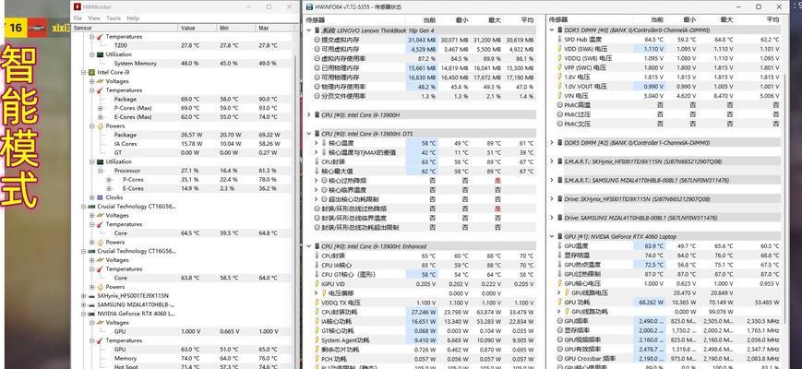Expand the 核心过热降频 row

(317, 181)
